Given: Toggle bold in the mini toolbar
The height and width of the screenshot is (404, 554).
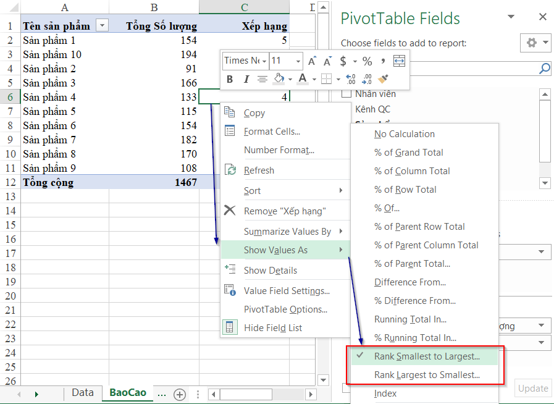Looking at the screenshot, I should tap(230, 79).
